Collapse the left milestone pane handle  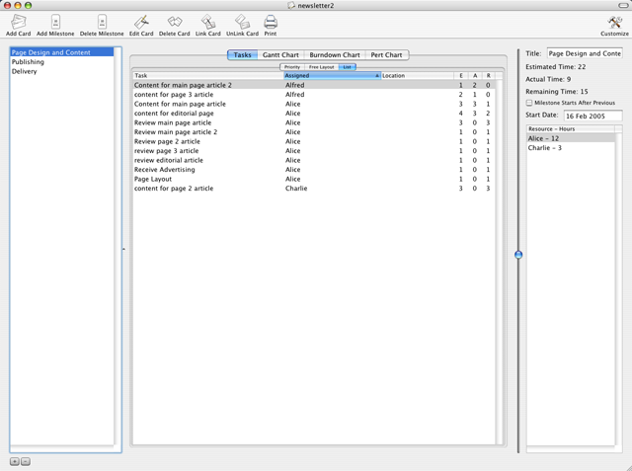tap(123, 249)
